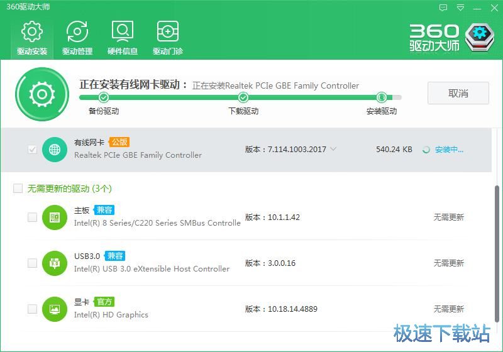Click the 兼容 tag next to 主板

(104, 210)
